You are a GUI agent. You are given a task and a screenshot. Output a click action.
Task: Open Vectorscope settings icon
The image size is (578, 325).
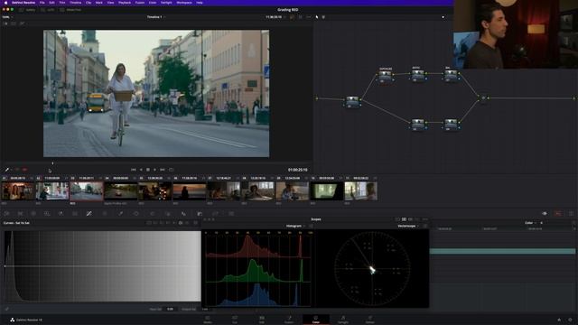(425, 226)
